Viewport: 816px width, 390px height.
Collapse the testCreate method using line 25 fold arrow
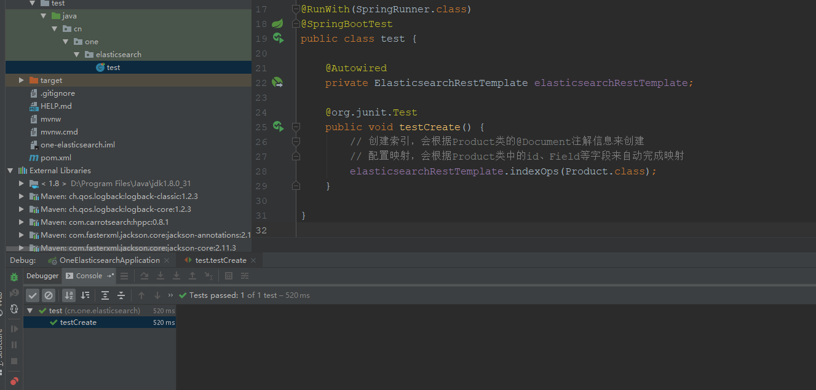296,127
